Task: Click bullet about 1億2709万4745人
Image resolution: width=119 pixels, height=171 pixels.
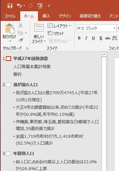Action: coord(57,96)
